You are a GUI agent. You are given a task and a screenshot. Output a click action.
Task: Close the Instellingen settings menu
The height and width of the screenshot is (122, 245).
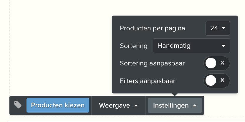coord(175,105)
